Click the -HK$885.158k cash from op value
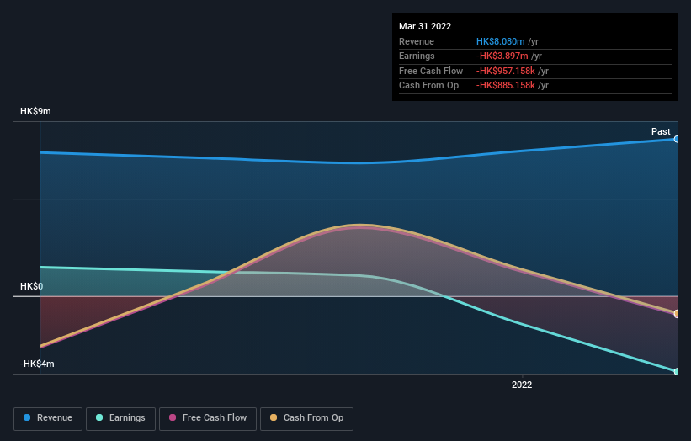 [x=506, y=86]
